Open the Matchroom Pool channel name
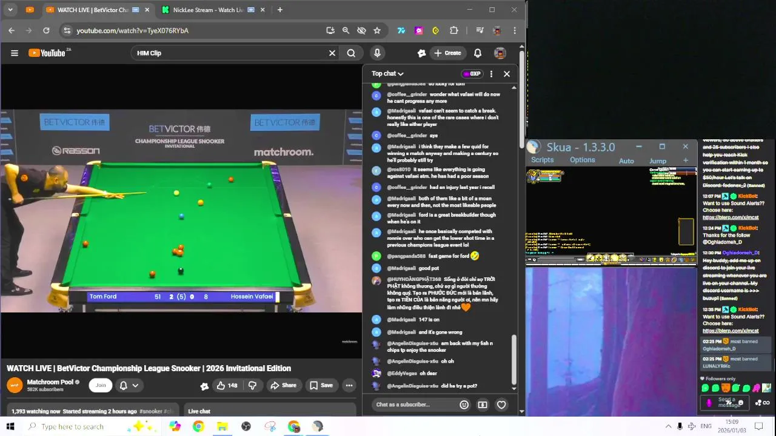 [50, 382]
